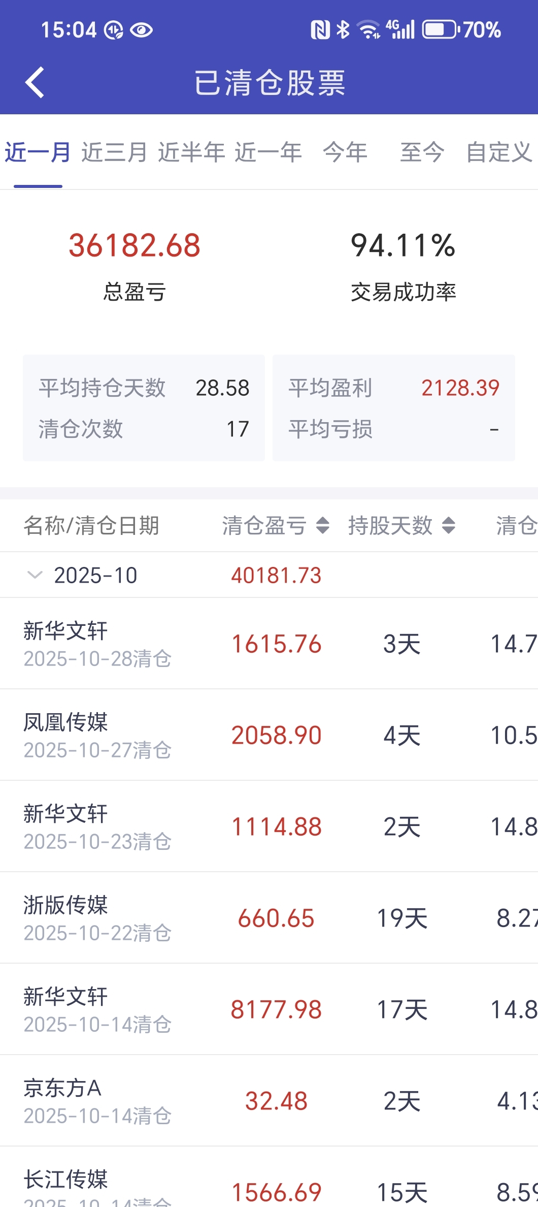Open the 自定义 custom range tab

coord(499,152)
